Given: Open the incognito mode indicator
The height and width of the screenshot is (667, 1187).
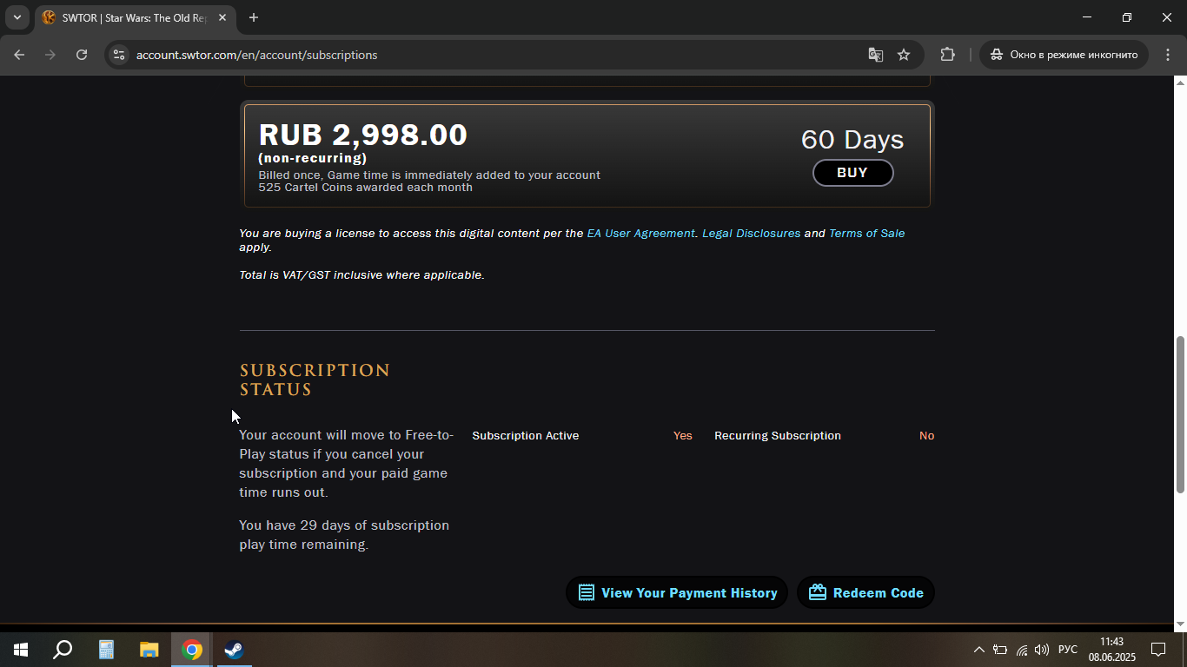Looking at the screenshot, I should pos(1064,55).
